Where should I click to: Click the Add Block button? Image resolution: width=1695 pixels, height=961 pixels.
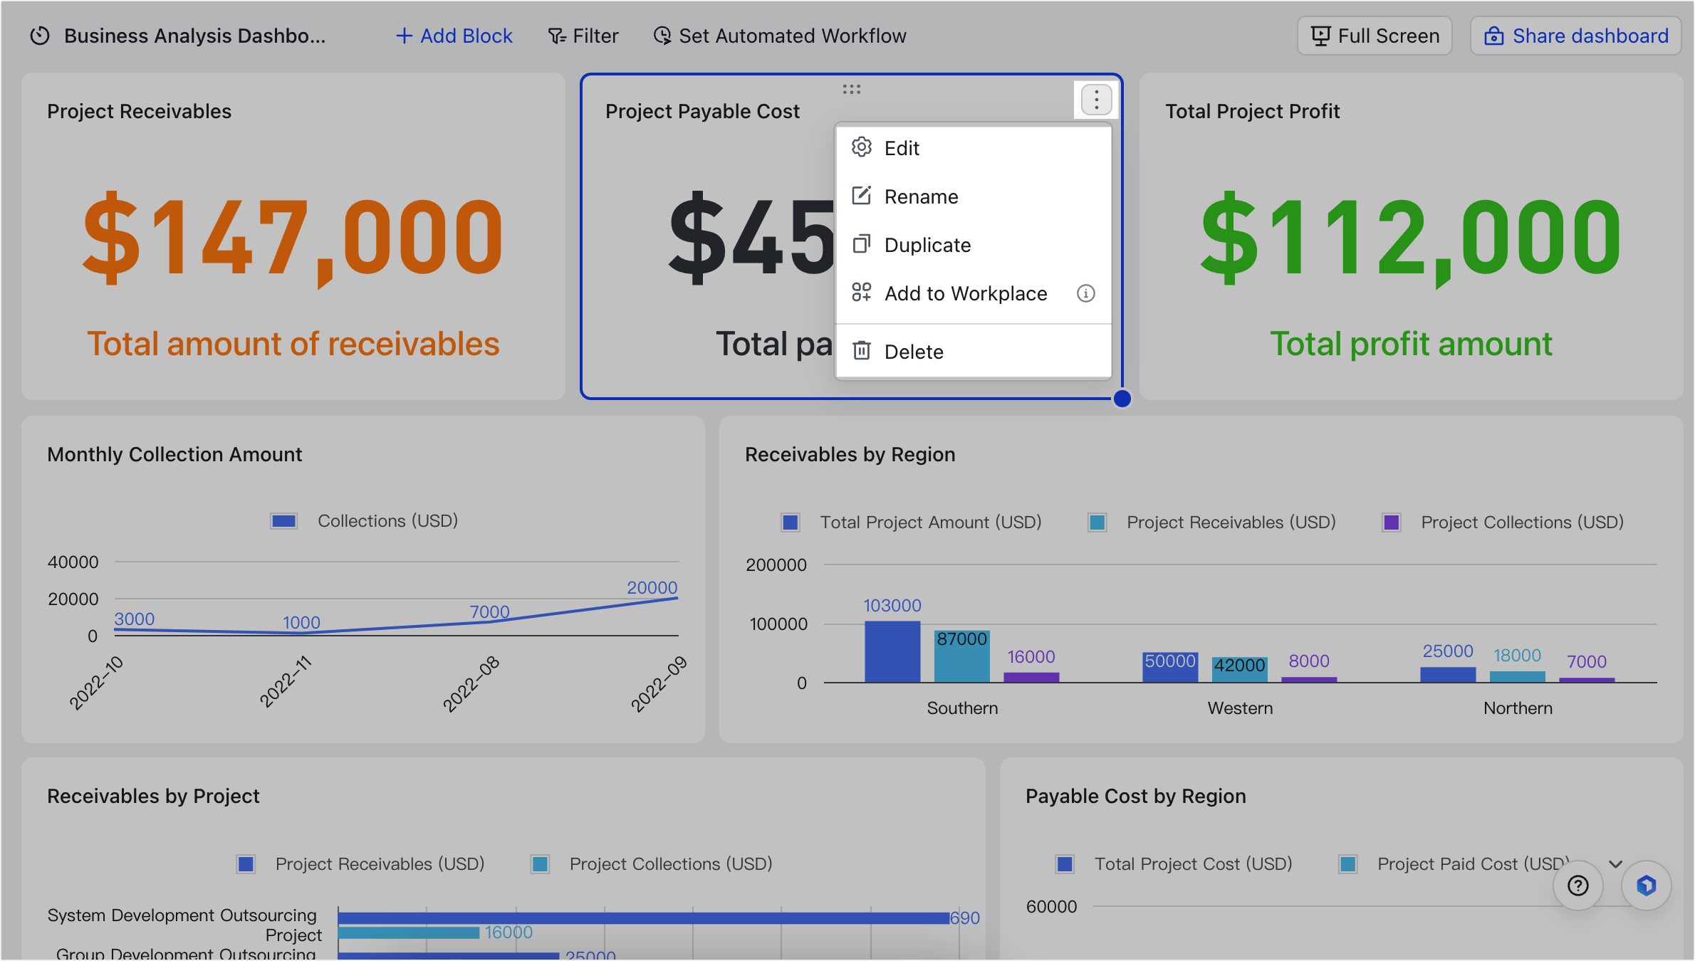click(x=454, y=35)
